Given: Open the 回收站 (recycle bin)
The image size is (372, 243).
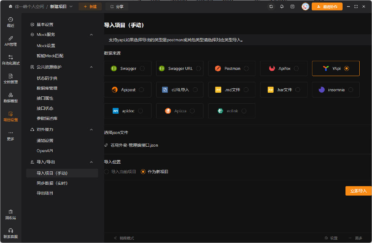Looking at the screenshot, I should coord(11,214).
